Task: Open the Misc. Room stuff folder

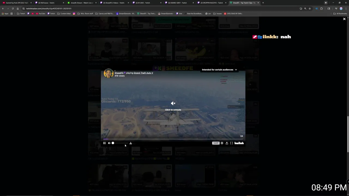Action: (x=85, y=14)
